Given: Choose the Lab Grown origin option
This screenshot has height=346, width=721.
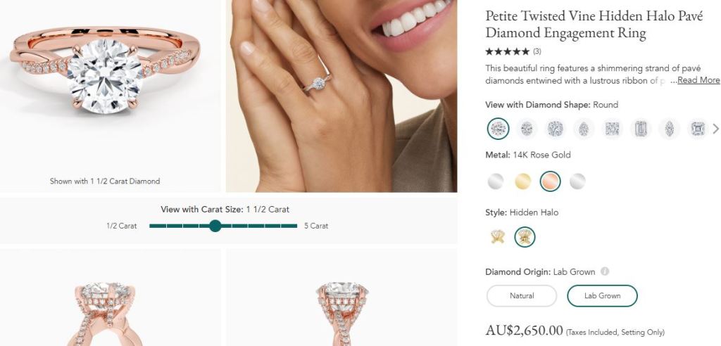Looking at the screenshot, I should (x=602, y=296).
